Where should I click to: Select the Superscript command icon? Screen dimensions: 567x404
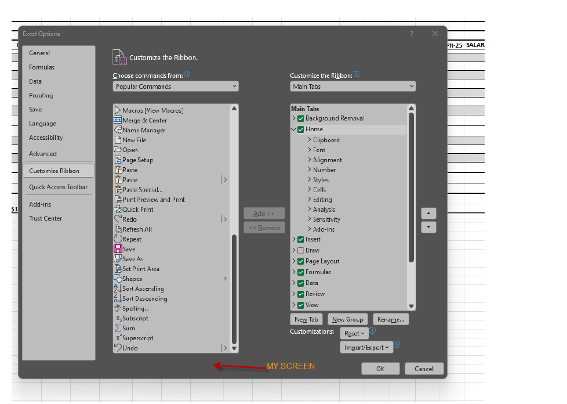point(118,337)
